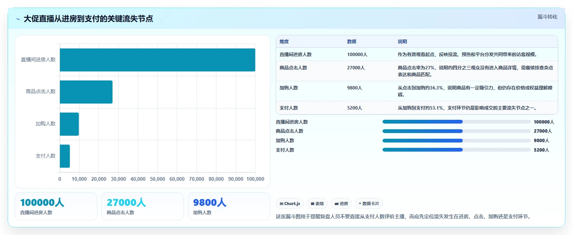Click the description starting 商品点击率为27%
This screenshot has height=235, width=573.
(x=475, y=71)
